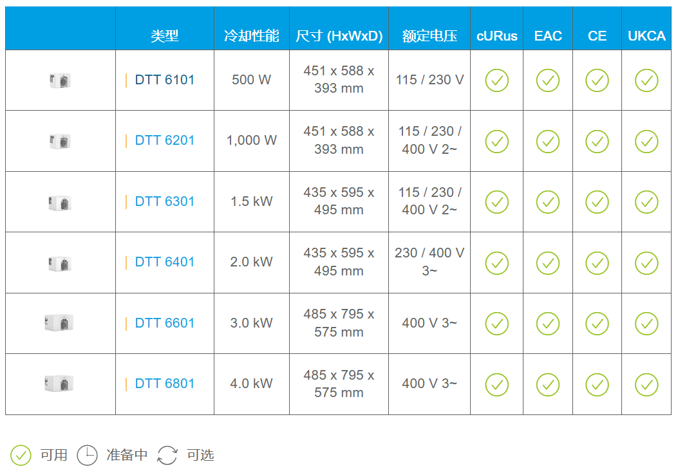Open the DTT 6801 model link
Image resolution: width=678 pixels, height=473 pixels.
[164, 384]
